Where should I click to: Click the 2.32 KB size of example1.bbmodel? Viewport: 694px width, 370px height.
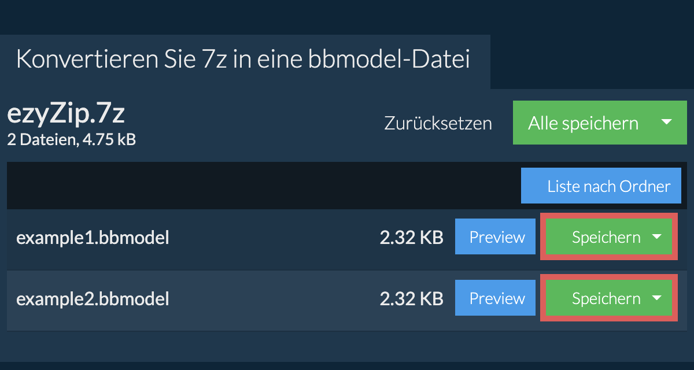pyautogui.click(x=411, y=238)
